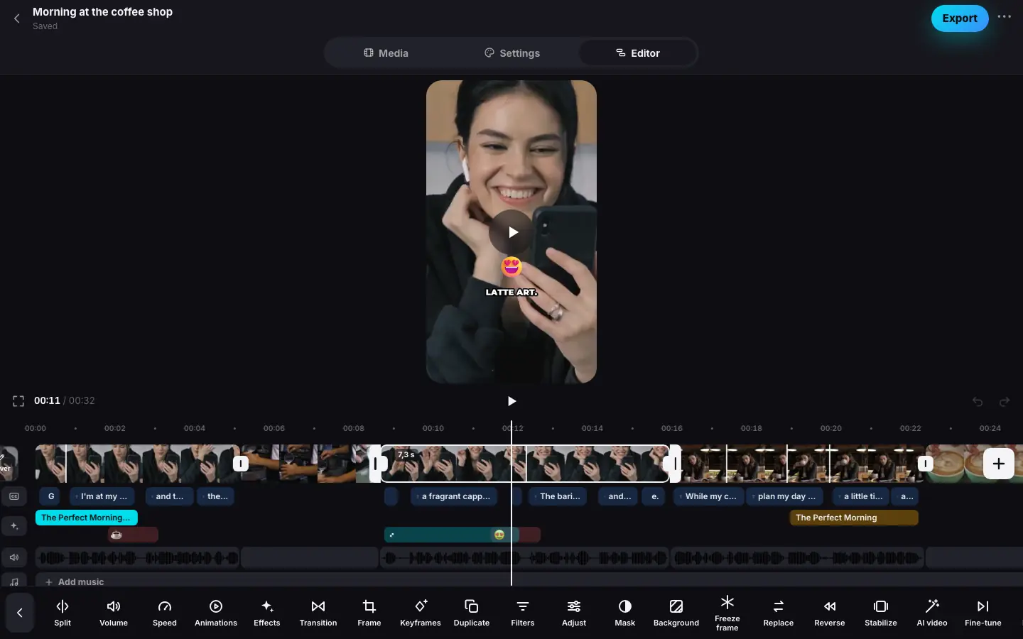Click Add music on the music track

point(75,581)
